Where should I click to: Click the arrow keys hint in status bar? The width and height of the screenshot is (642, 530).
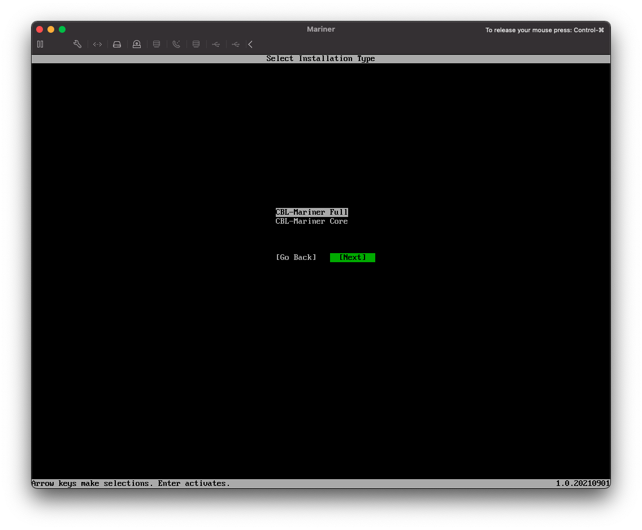click(x=131, y=483)
